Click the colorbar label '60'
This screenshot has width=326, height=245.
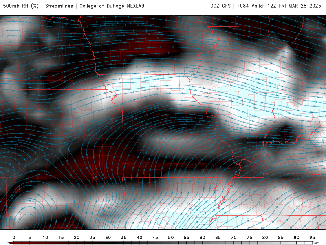[x=202, y=238]
